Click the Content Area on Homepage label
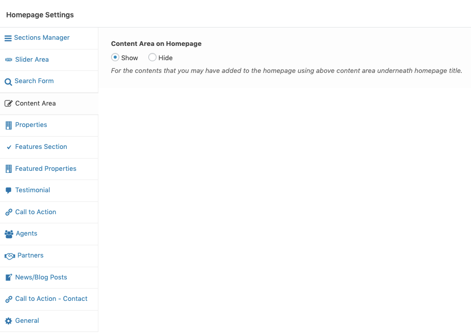The image size is (471, 333). point(156,44)
